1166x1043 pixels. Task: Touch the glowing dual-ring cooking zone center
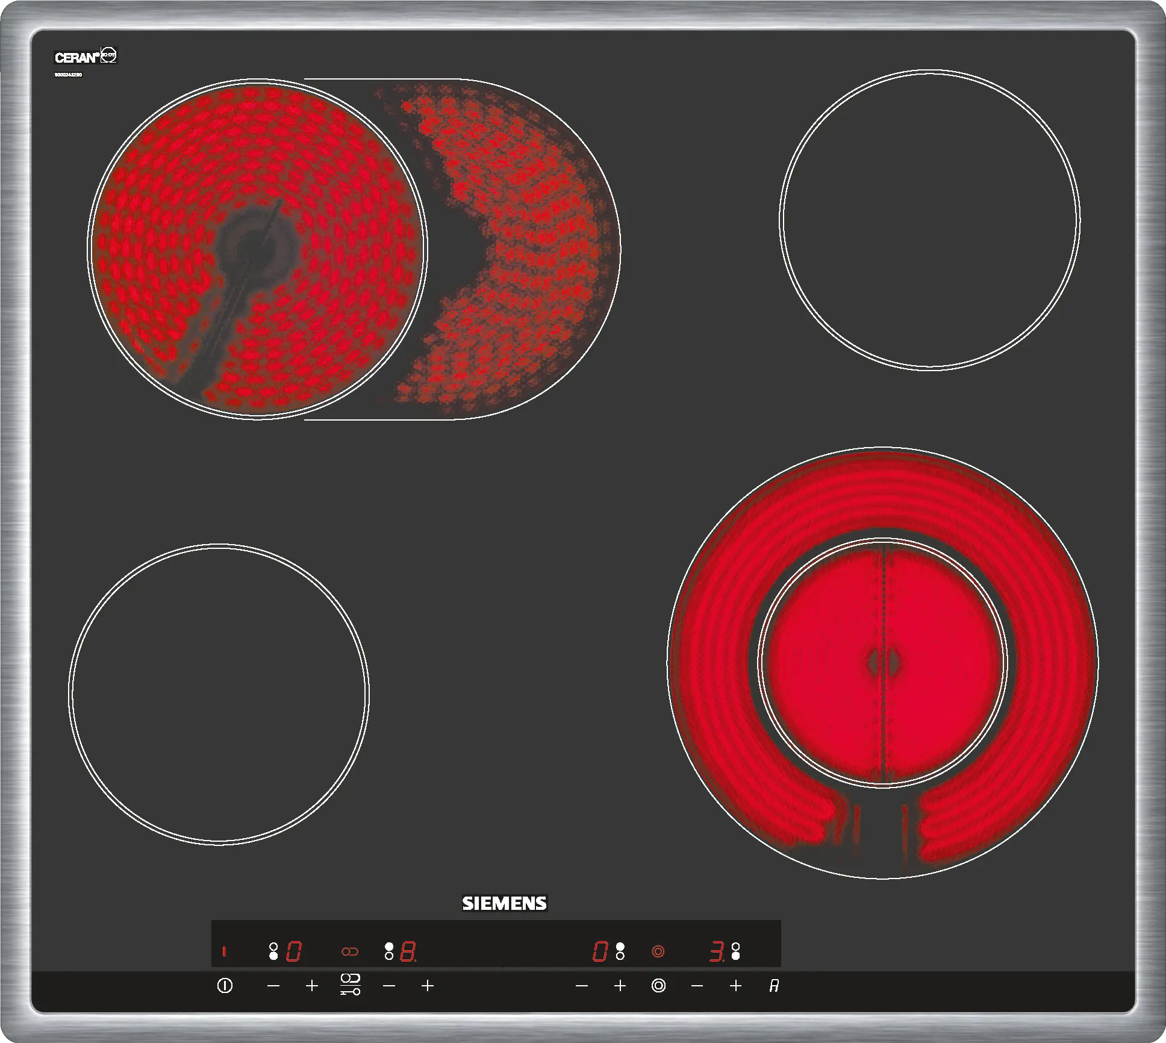pos(882,663)
